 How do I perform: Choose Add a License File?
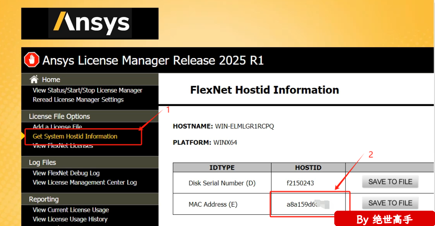click(57, 127)
